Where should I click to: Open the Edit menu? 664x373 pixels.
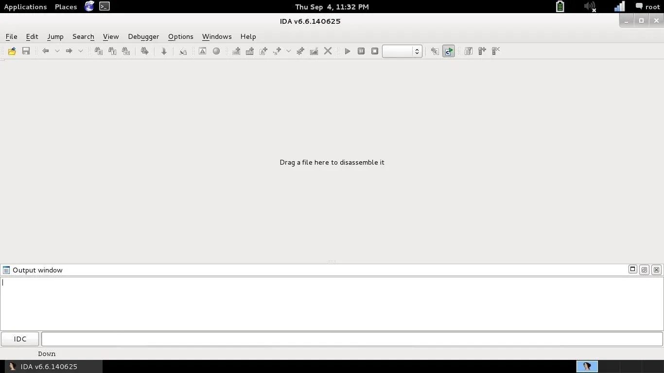coord(32,36)
